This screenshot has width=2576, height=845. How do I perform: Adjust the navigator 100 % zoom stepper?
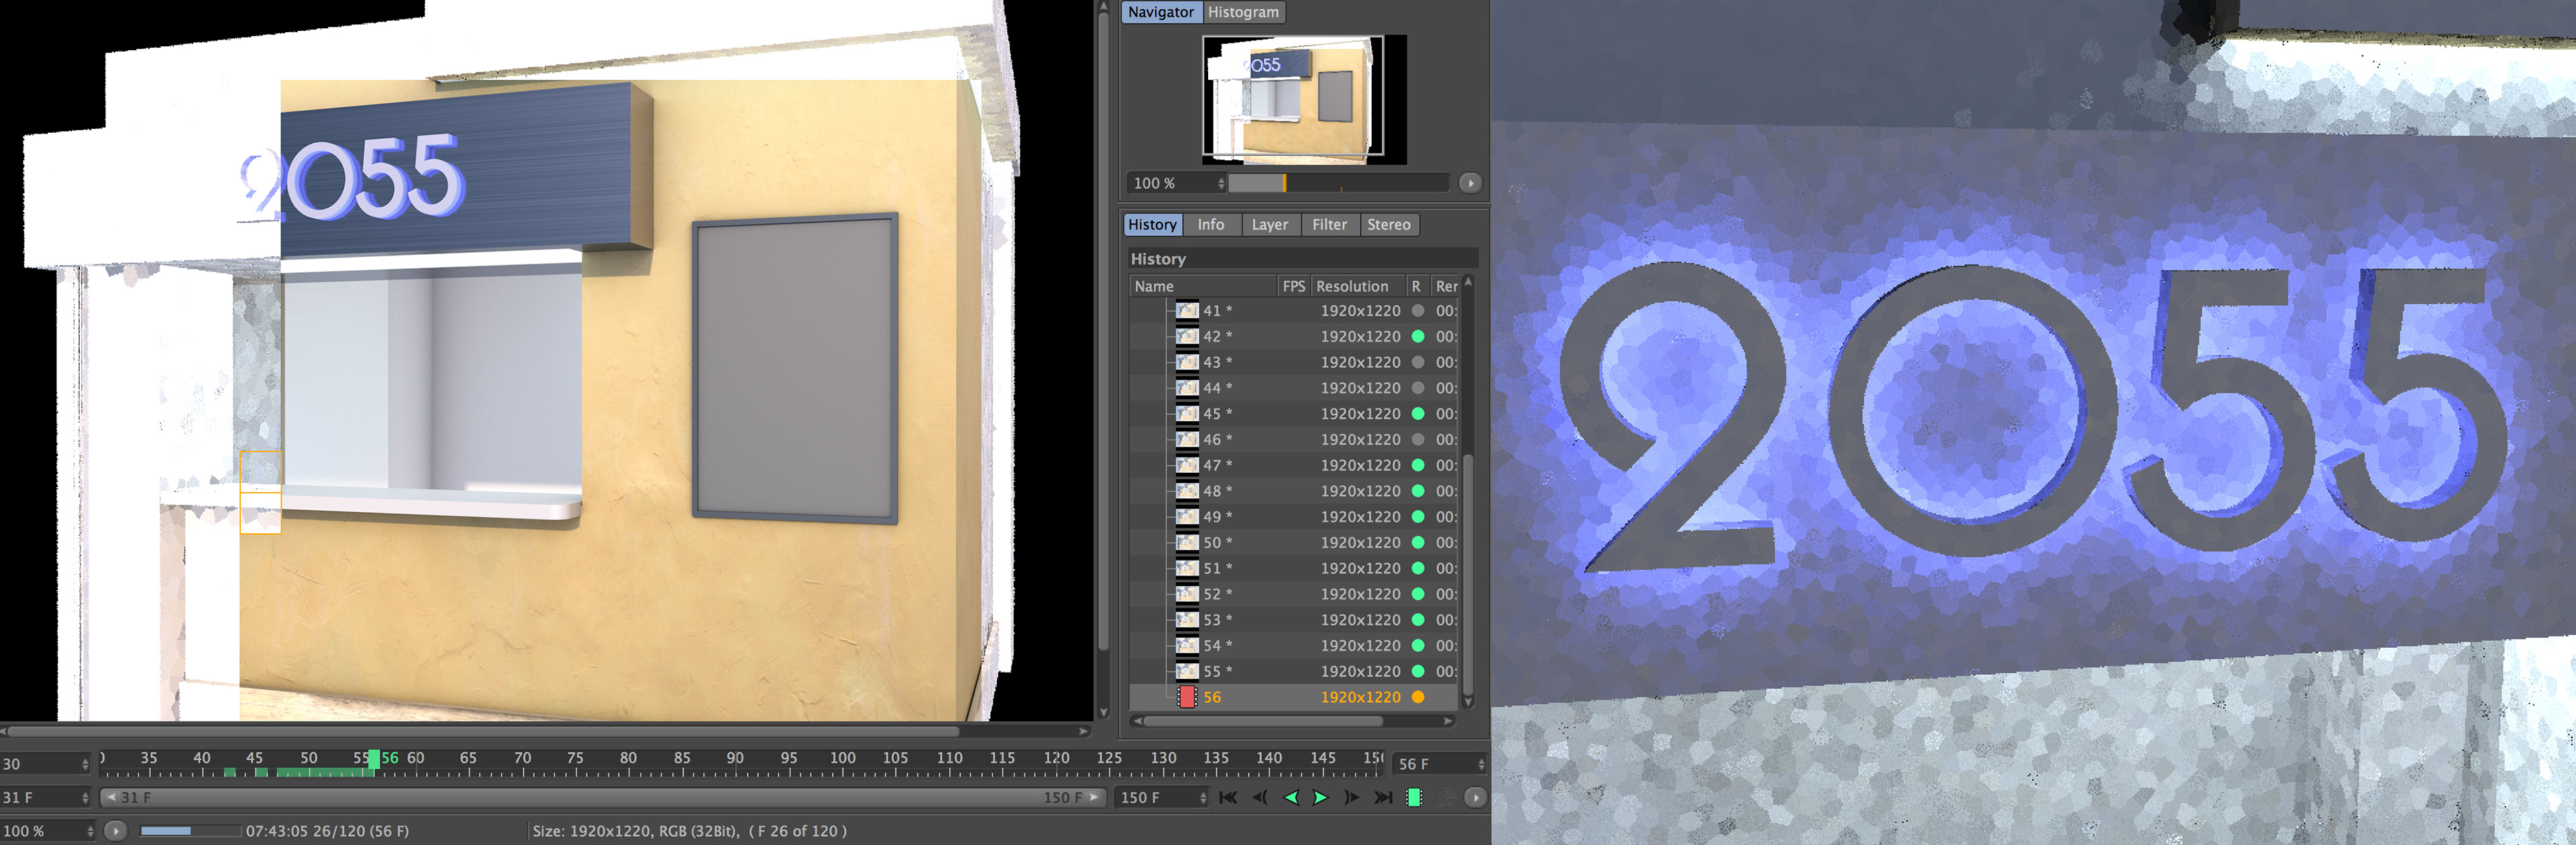point(1220,183)
